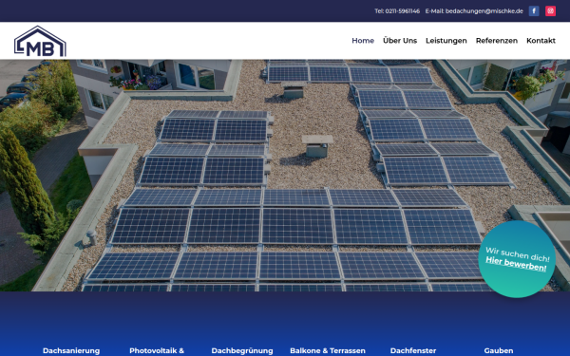The height and width of the screenshot is (356, 570).
Task: Select the Dachsanierung service
Action: 71,350
